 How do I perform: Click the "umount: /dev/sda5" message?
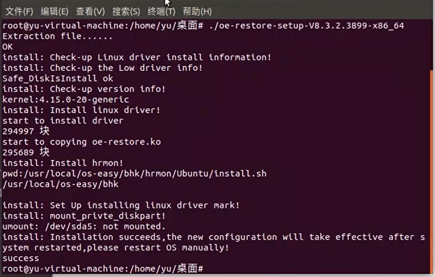(x=84, y=226)
